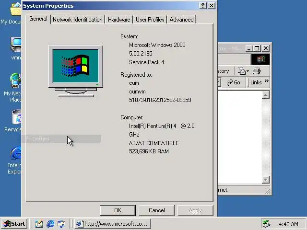Select the User Profiles tab

[x=150, y=20]
